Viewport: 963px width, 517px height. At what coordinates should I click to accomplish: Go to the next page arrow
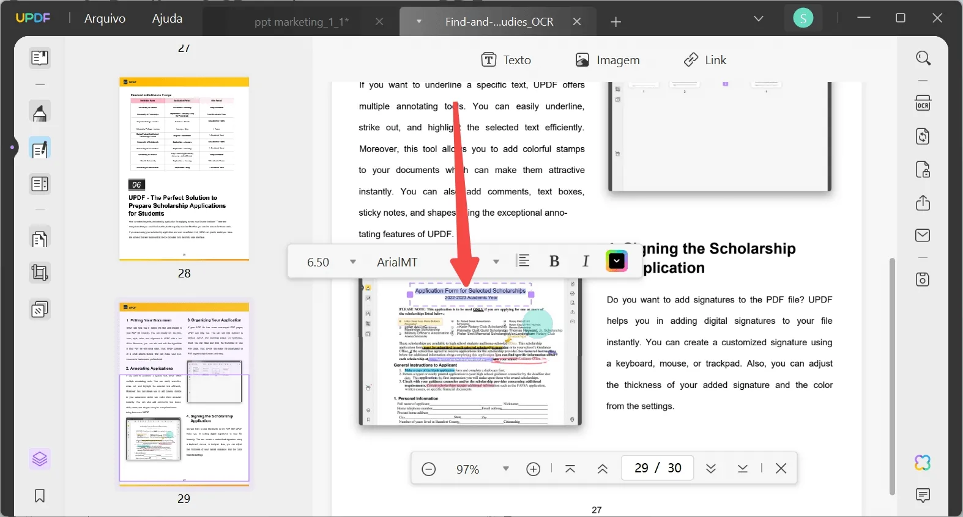pos(711,469)
